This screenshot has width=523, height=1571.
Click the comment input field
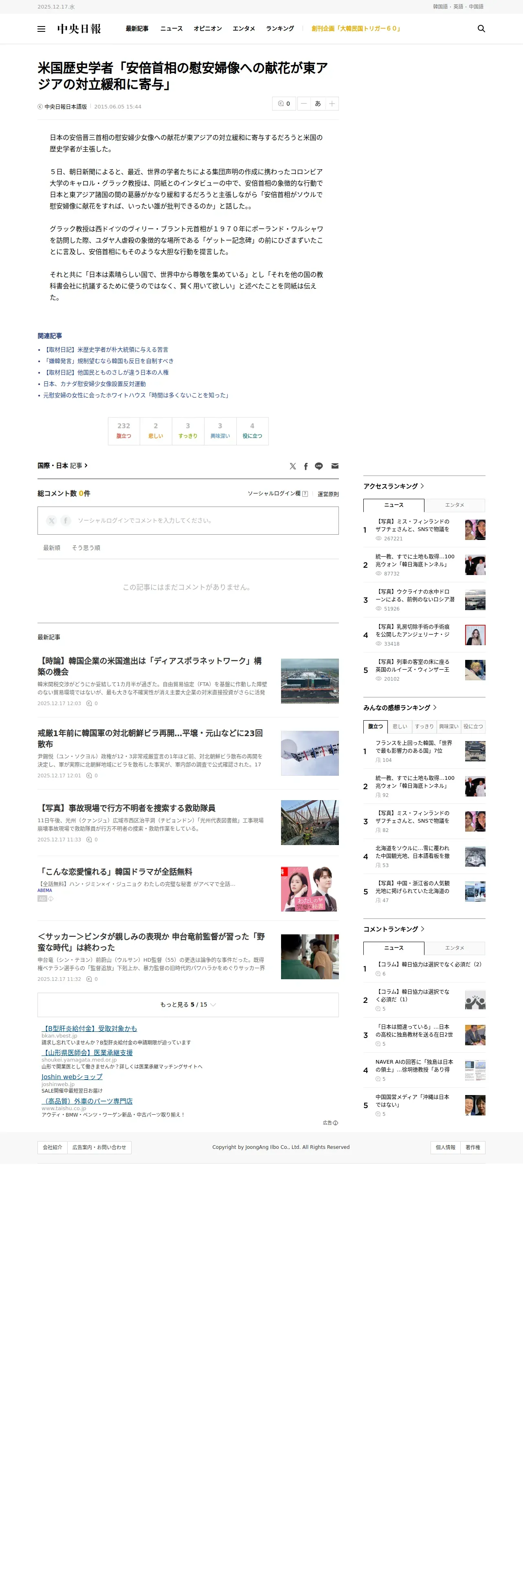[x=188, y=520]
